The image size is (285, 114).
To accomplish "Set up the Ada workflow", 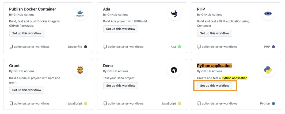I will (x=121, y=29).
